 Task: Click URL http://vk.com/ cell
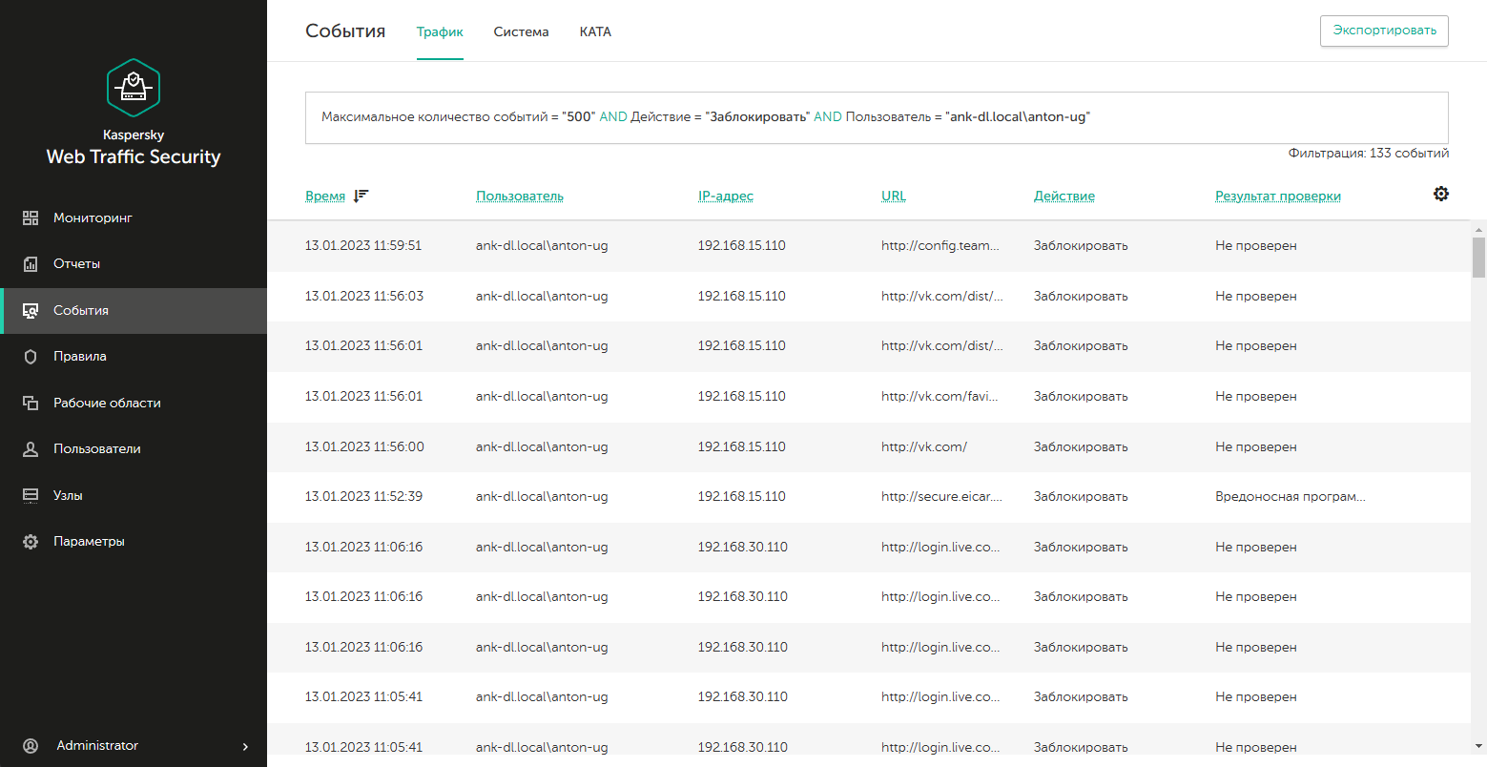coord(924,446)
